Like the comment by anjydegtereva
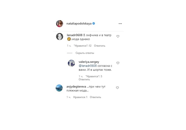 [x=117, y=88]
